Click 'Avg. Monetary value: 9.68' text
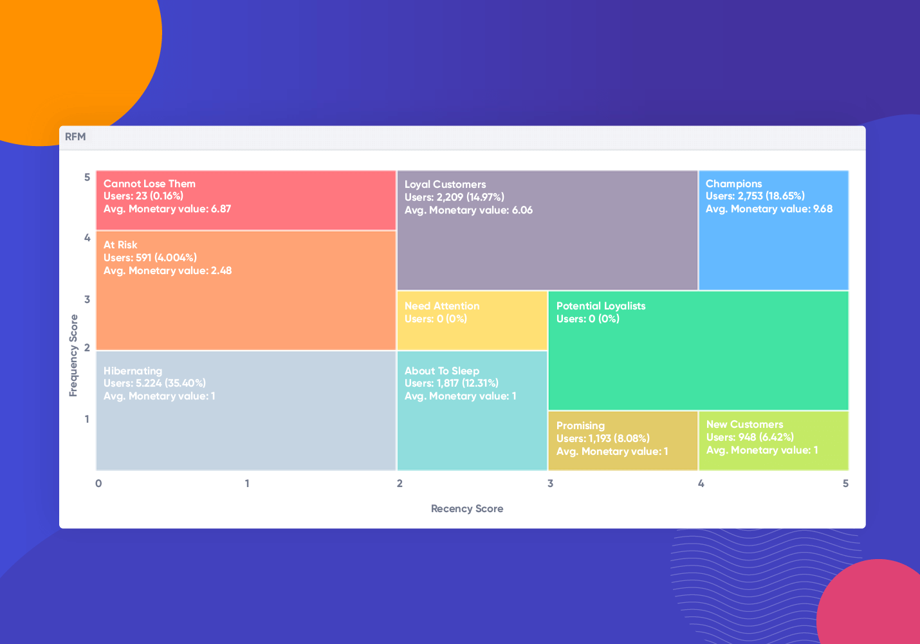This screenshot has height=644, width=920. click(x=769, y=209)
